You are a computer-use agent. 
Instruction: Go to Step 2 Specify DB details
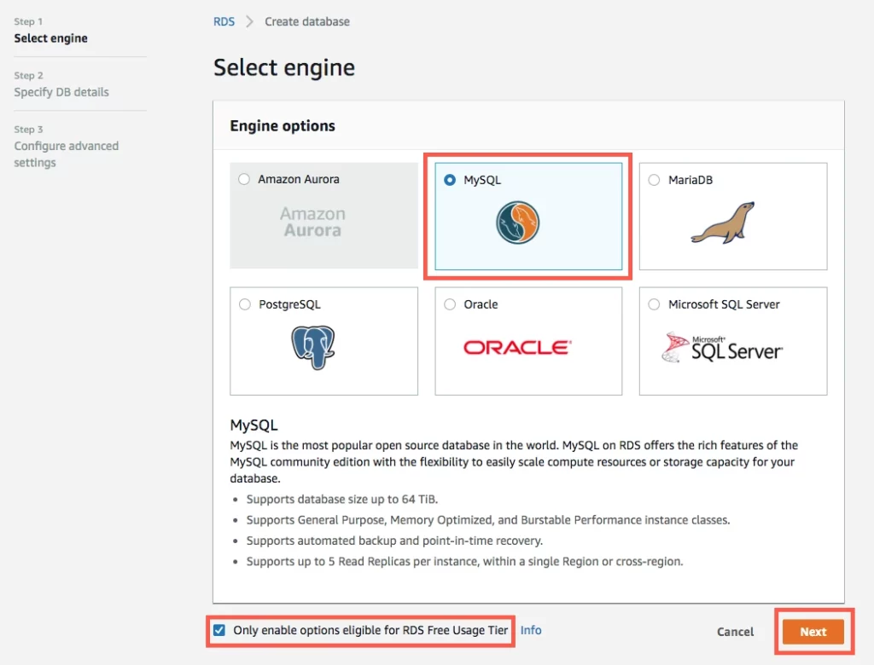61,84
